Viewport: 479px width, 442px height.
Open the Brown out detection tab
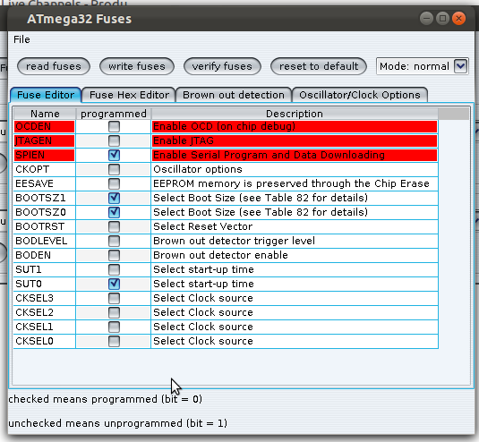[234, 95]
